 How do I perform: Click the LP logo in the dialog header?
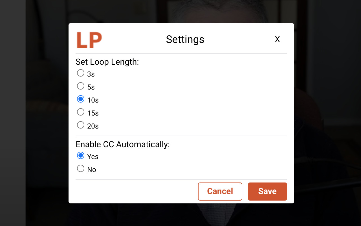coord(89,40)
